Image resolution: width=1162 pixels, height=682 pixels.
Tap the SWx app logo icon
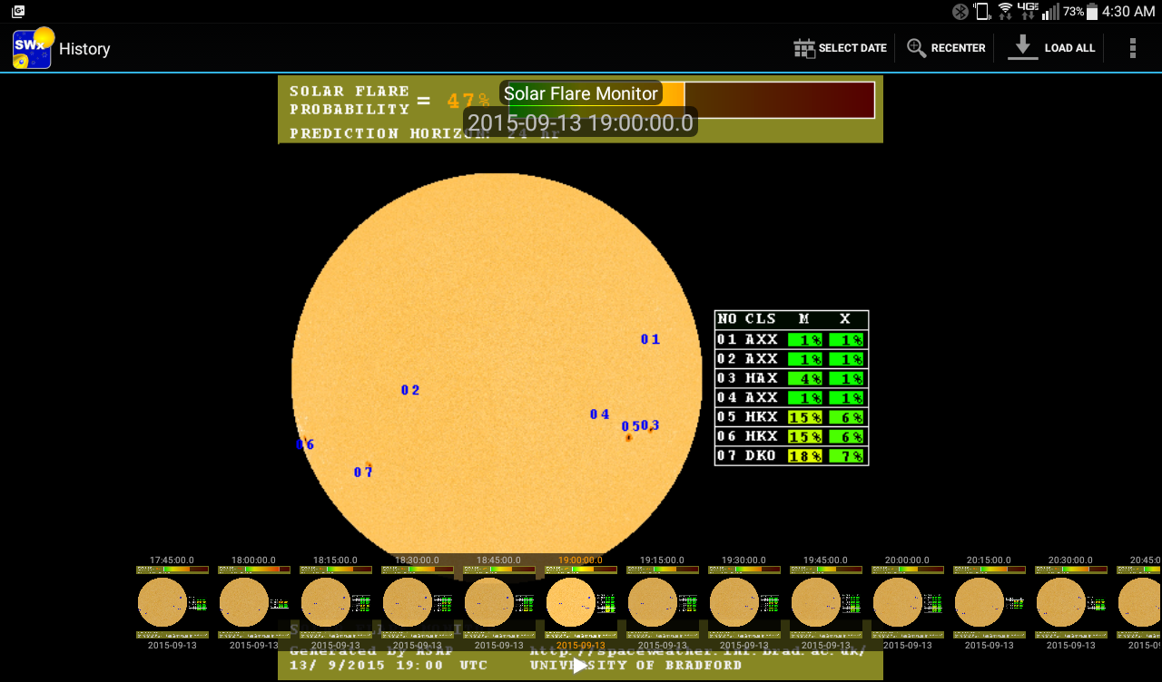pyautogui.click(x=33, y=48)
